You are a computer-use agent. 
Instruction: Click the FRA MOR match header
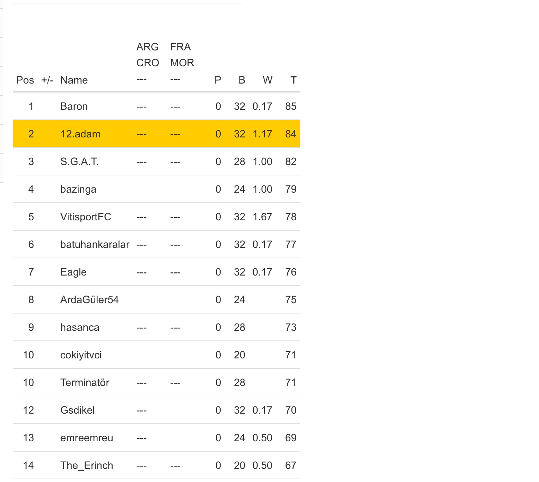(x=182, y=55)
